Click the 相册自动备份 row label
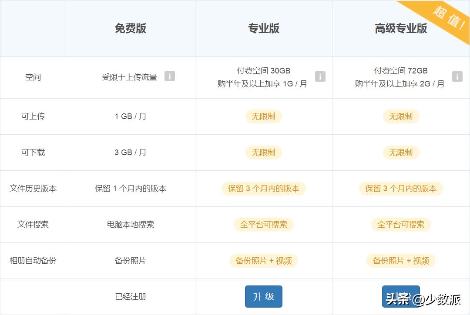The image size is (470, 315). coord(33,261)
